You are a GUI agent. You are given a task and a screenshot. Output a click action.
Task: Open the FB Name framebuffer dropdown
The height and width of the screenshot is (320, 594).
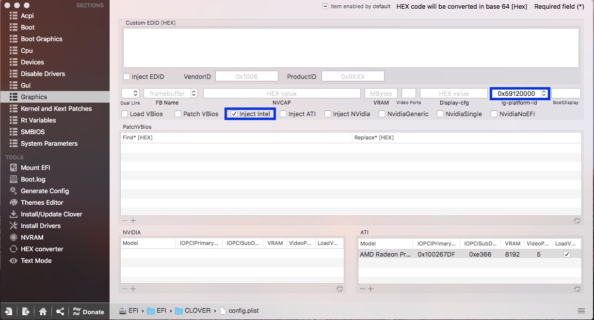point(194,93)
